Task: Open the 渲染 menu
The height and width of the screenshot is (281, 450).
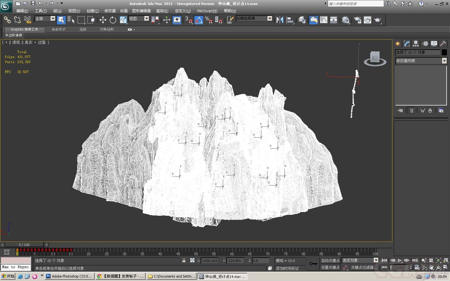Action: (x=162, y=11)
